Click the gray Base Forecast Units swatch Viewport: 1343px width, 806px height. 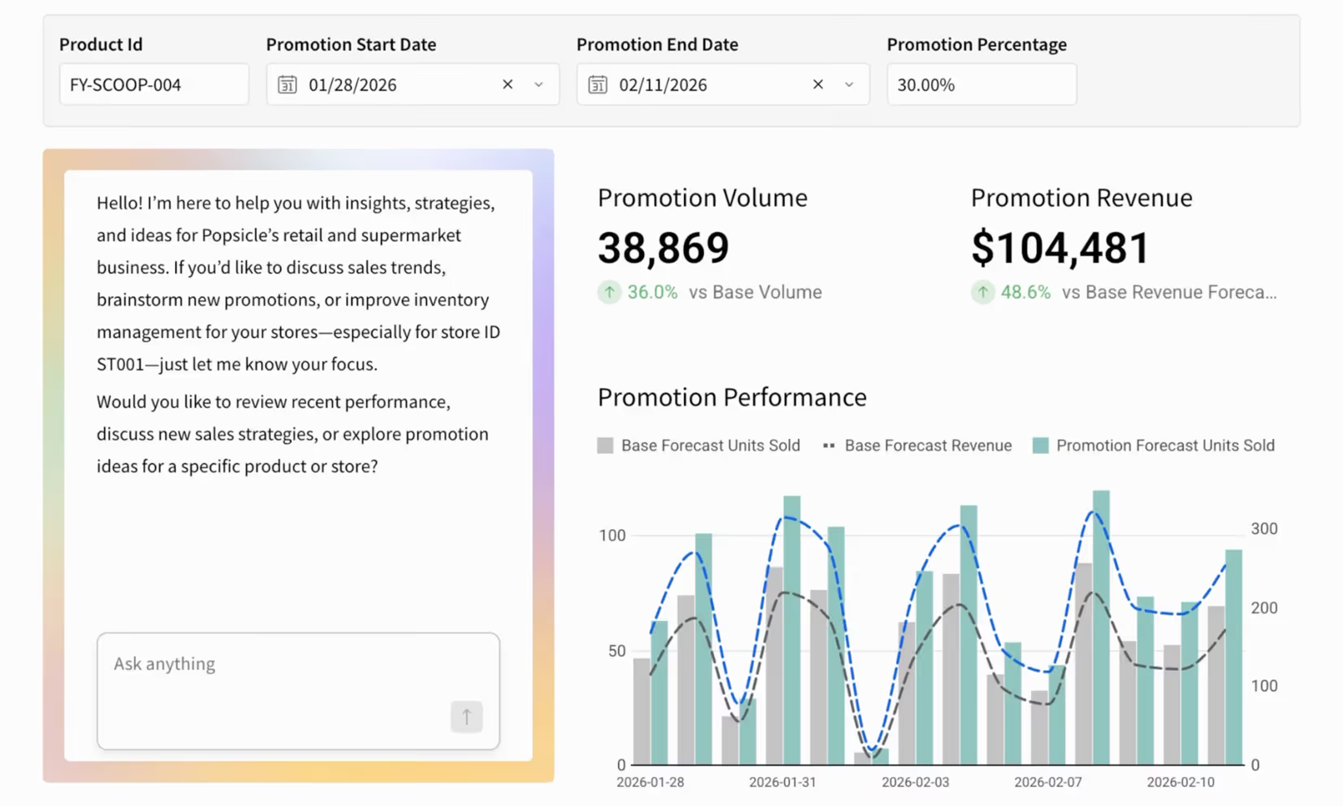pos(605,446)
